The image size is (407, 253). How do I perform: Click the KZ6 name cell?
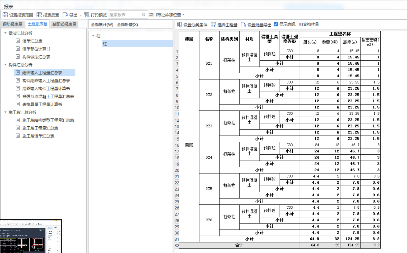[209, 220]
